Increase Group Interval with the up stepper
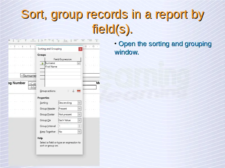 pos(79,125)
